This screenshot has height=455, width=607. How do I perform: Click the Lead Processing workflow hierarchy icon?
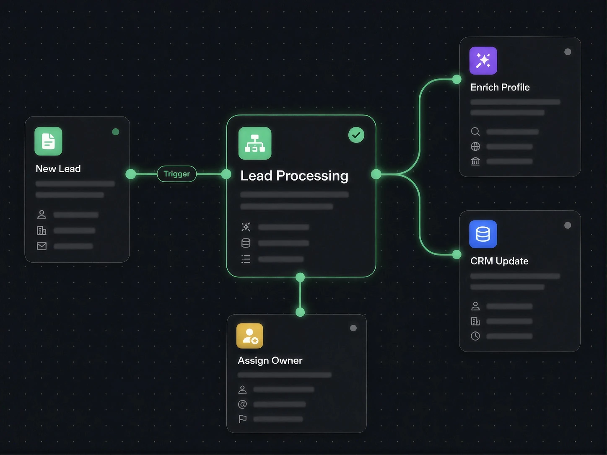[255, 143]
